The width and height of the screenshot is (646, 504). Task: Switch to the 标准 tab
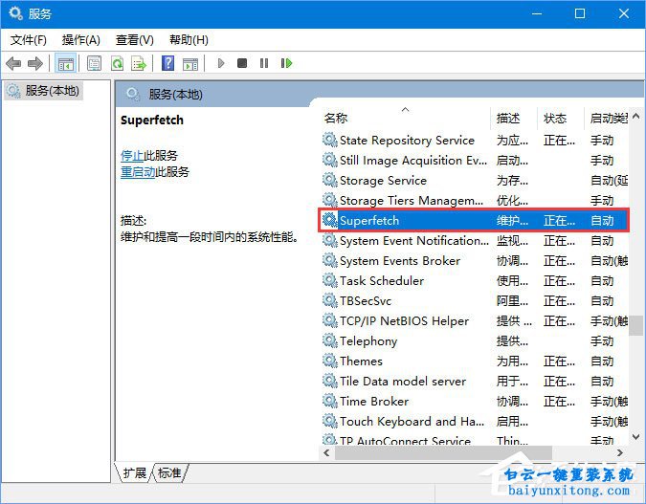click(169, 472)
